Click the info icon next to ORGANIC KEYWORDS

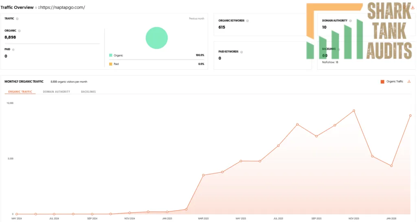(247, 21)
